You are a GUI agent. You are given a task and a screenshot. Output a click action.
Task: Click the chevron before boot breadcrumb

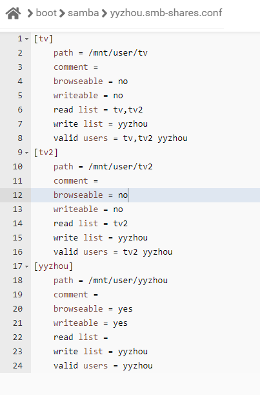tap(30, 14)
